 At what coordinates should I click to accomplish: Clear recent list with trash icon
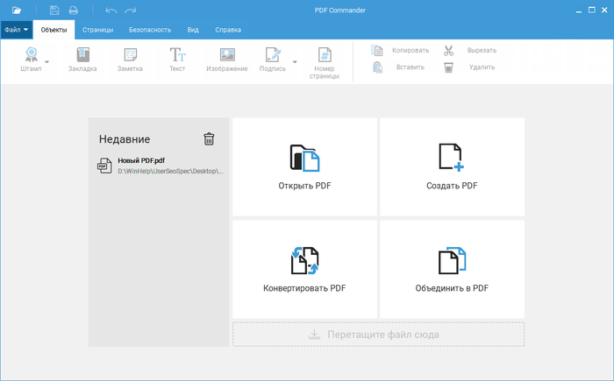(x=209, y=138)
